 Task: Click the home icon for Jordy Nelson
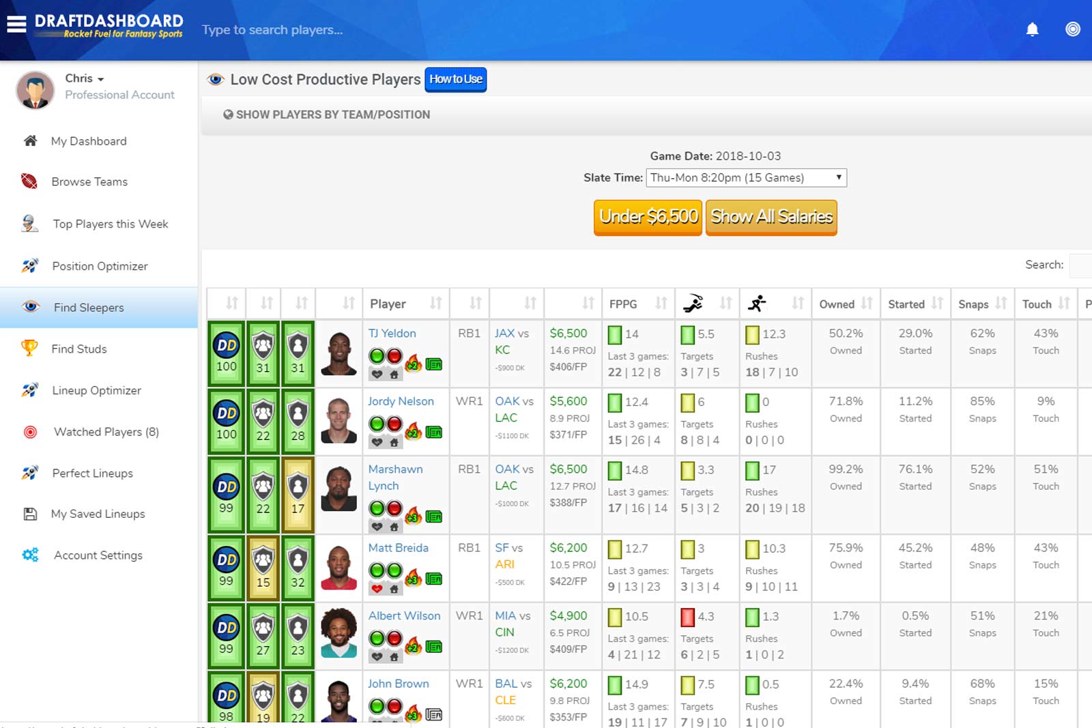tap(394, 442)
